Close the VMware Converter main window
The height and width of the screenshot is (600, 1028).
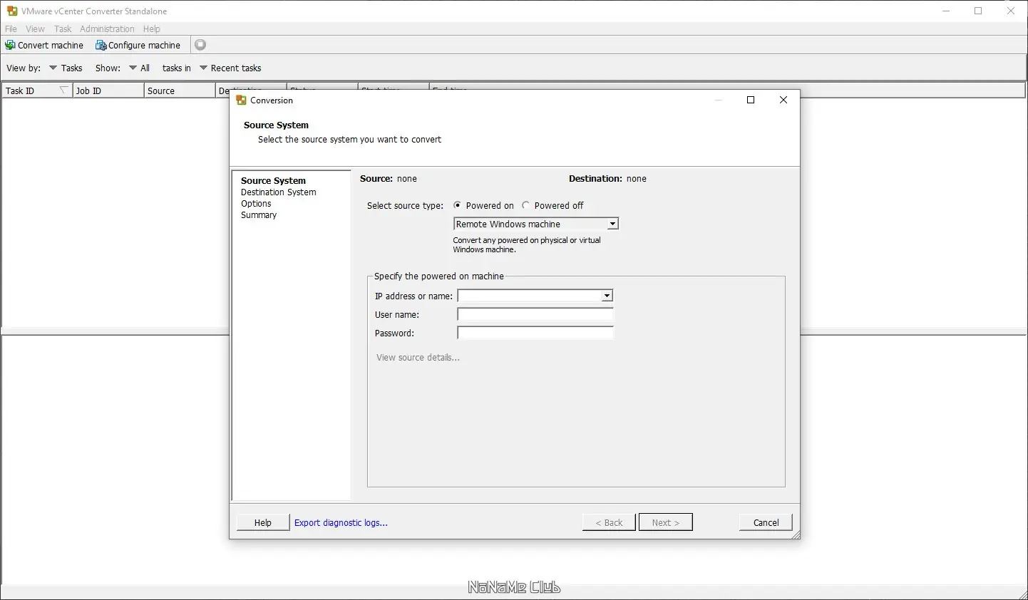tap(1011, 11)
